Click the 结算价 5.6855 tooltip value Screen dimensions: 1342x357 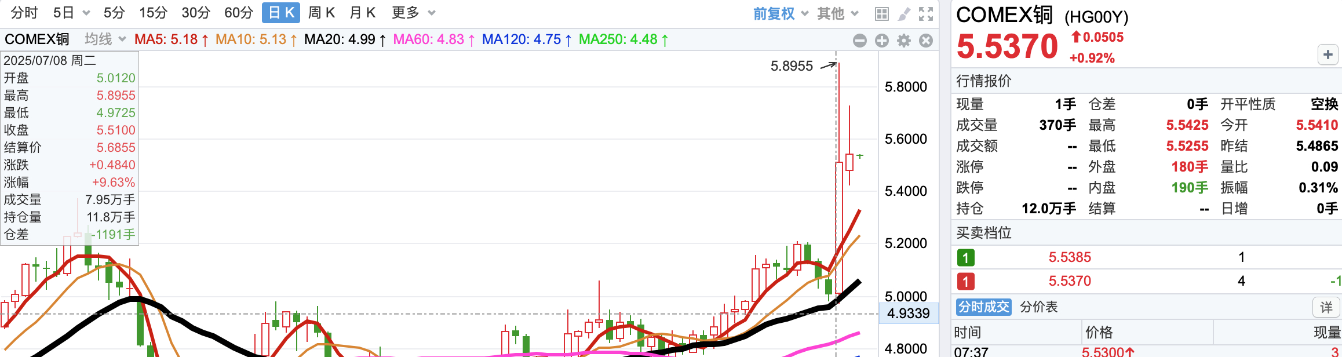click(116, 148)
